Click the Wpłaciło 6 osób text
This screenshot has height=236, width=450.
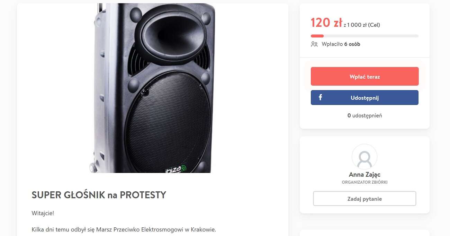tap(341, 44)
